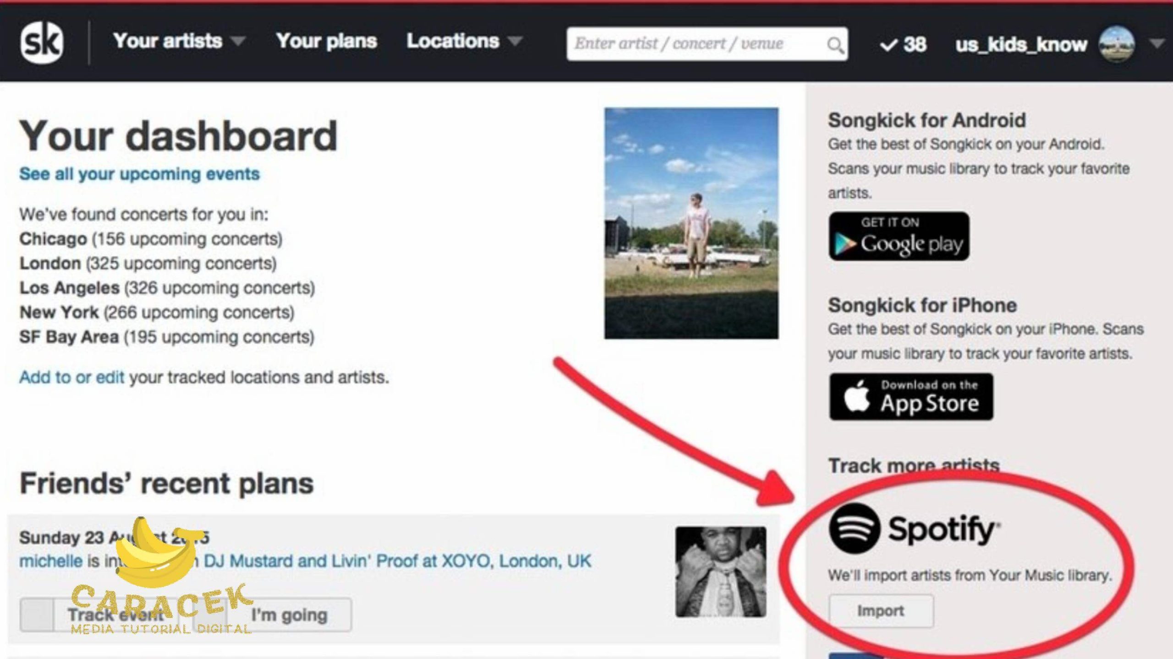Image resolution: width=1173 pixels, height=659 pixels.
Task: Open the user avatar in header
Action: coord(1117,44)
